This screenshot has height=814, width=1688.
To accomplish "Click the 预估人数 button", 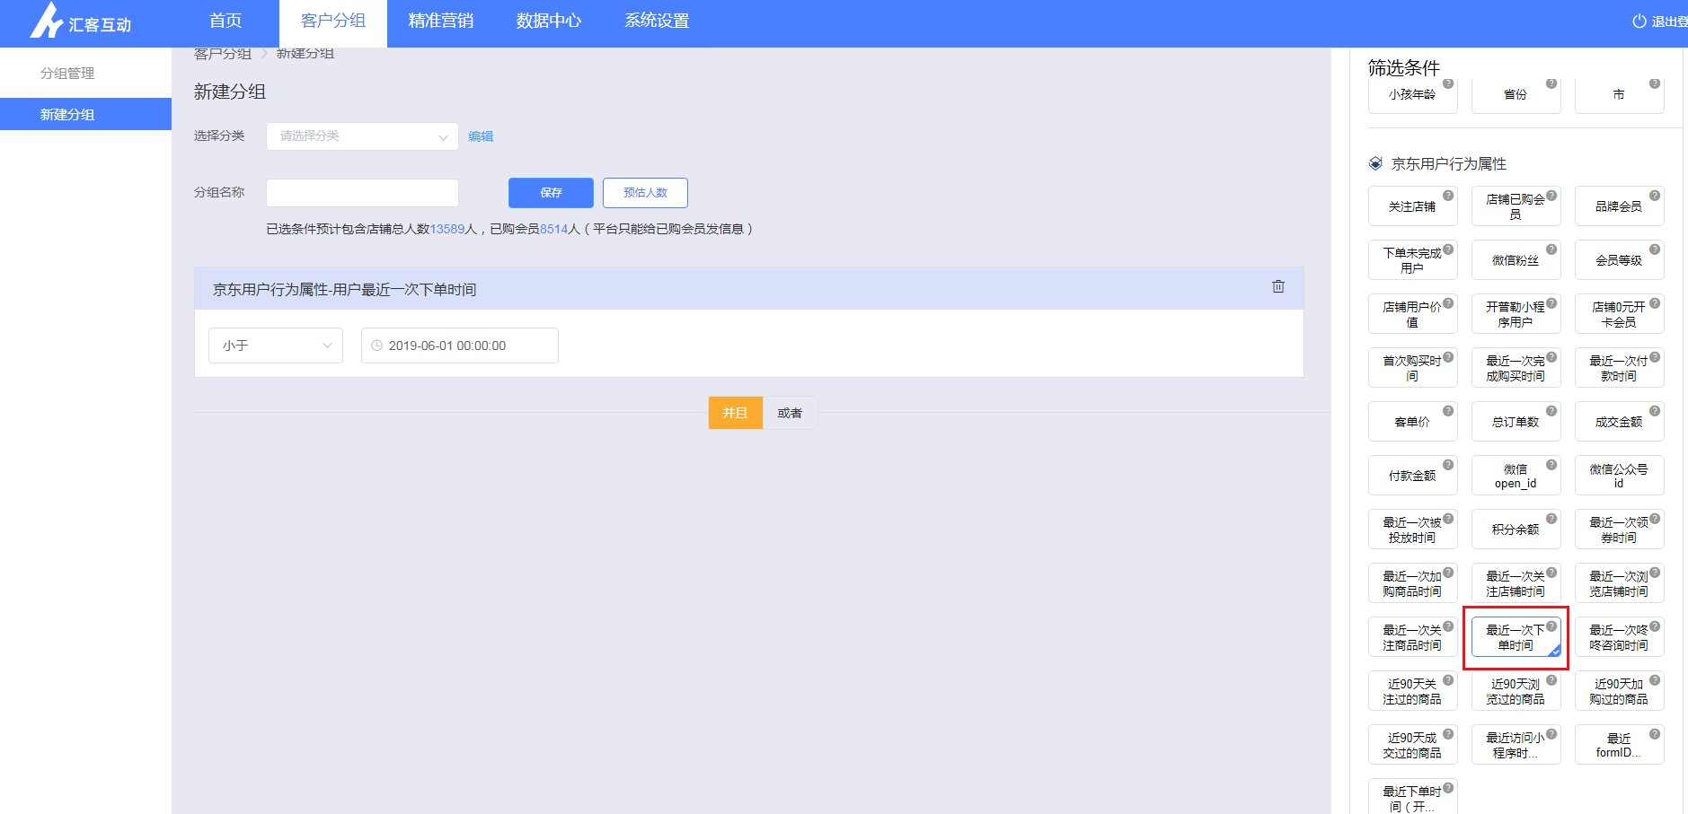I will coord(645,193).
